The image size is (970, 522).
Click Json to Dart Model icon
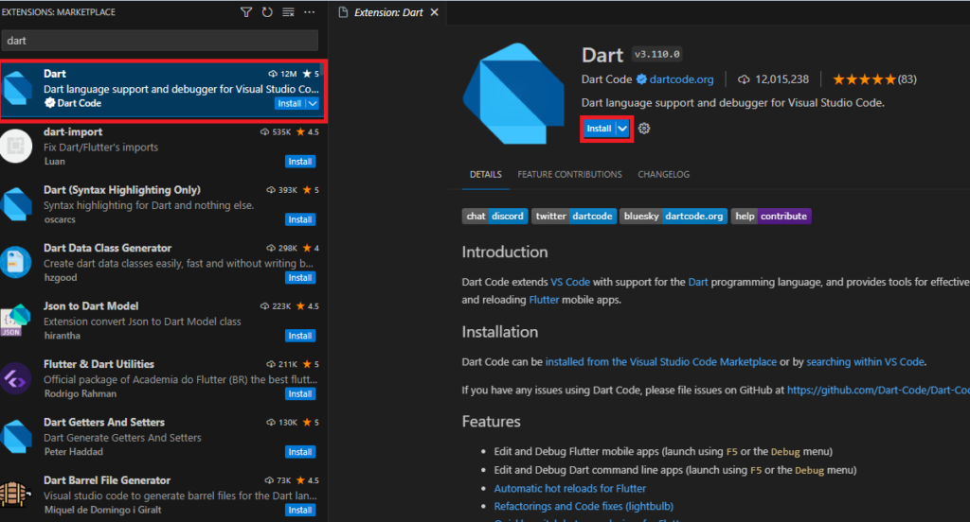tap(16, 321)
